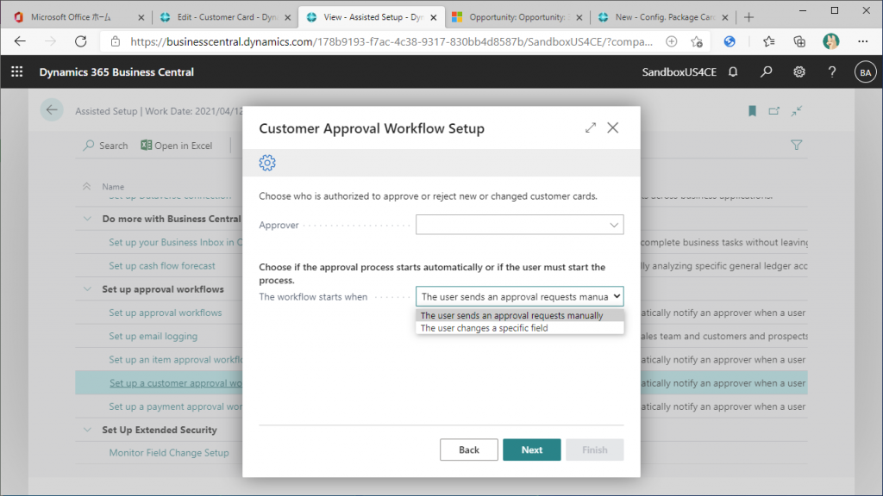The image size is (883, 496).
Task: Click Open in Excel
Action: 176,146
